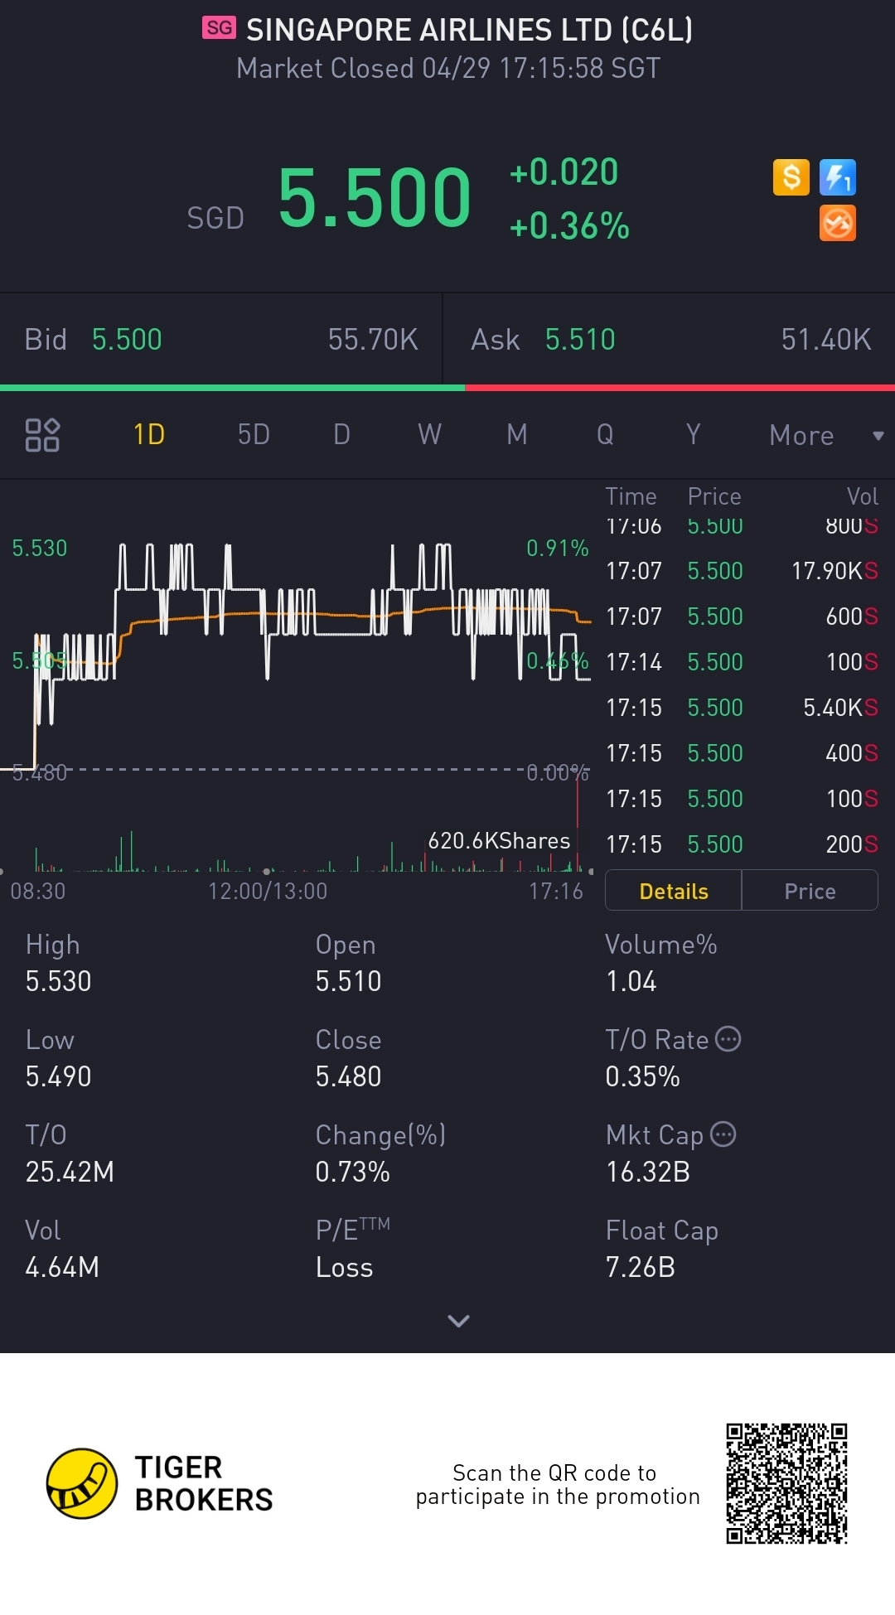Screen dimensions: 895x1615
Task: Tap the Low 5.490 stat
Action: (58, 1058)
